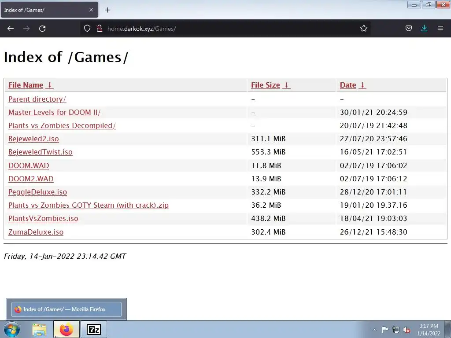Download Bejeweled2.iso
The height and width of the screenshot is (338, 451).
point(33,139)
